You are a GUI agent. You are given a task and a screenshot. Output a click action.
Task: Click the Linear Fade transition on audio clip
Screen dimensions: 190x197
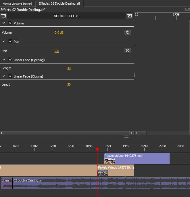7,183
